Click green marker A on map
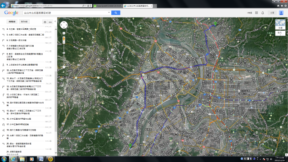The image size is (288, 162). 215,23
